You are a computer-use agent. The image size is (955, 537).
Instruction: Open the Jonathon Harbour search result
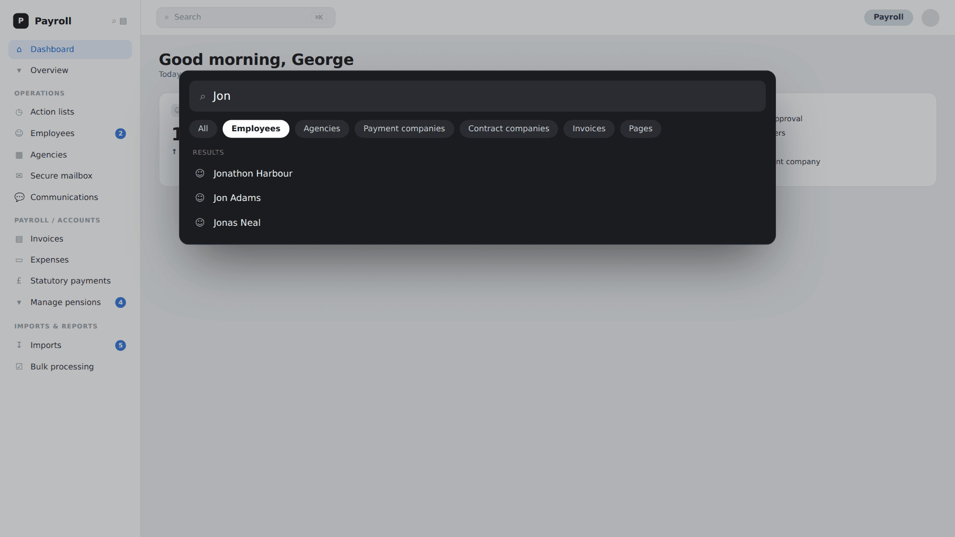477,173
